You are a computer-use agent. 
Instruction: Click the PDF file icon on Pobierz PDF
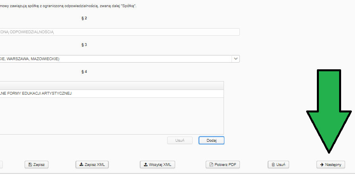point(212,165)
